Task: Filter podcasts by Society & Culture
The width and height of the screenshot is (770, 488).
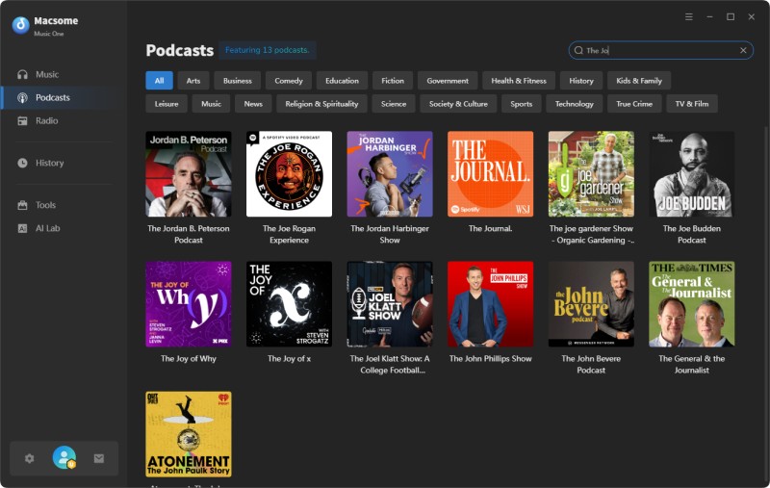Action: 458,104
